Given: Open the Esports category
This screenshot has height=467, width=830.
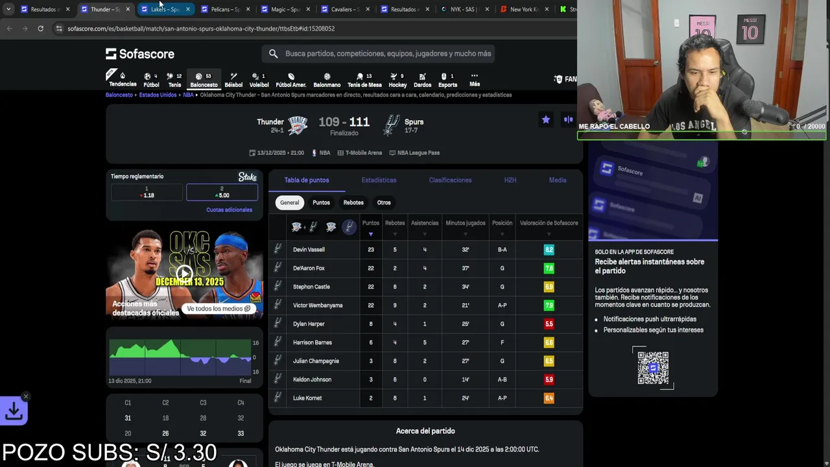Looking at the screenshot, I should pos(447,80).
